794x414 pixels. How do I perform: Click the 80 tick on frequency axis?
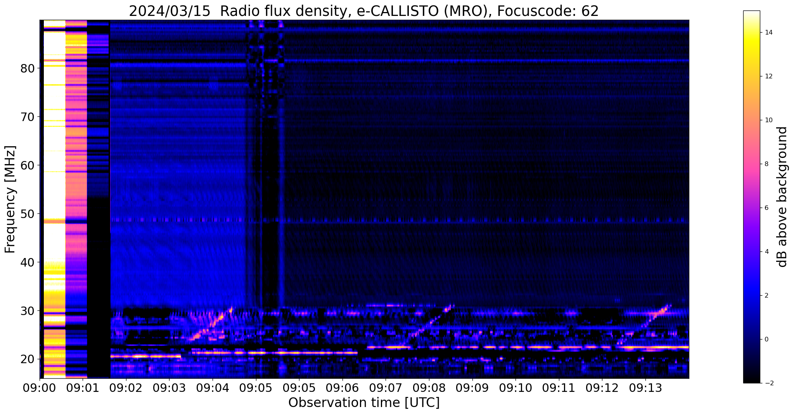pyautogui.click(x=27, y=68)
